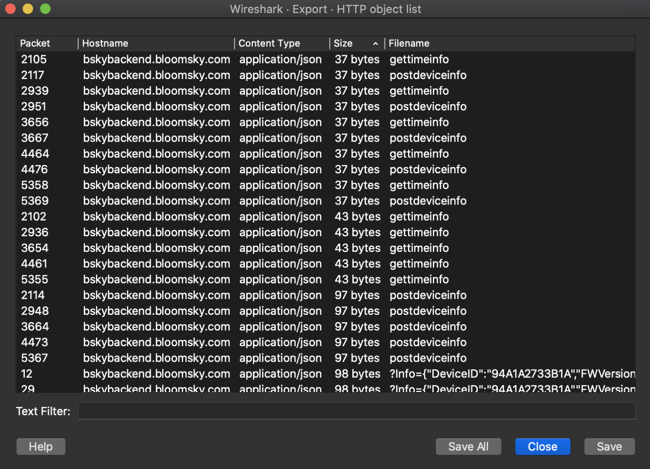The width and height of the screenshot is (650, 469).
Task: Select packet 5355 row
Action: click(325, 279)
